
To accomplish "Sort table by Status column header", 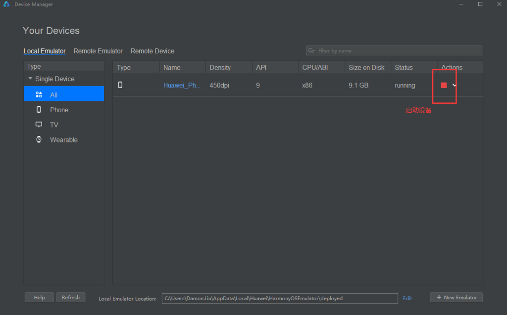I will pos(414,68).
